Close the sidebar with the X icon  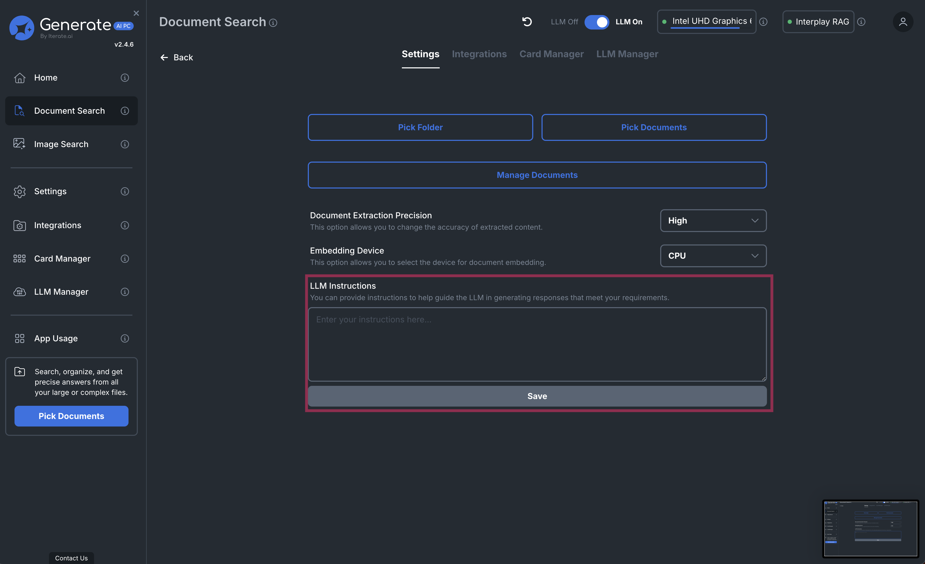click(136, 13)
